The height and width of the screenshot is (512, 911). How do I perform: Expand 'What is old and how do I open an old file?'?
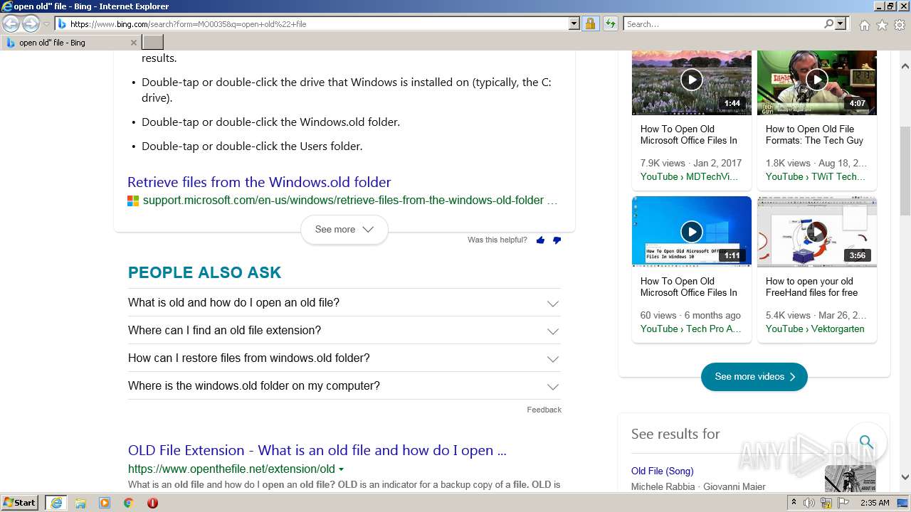[344, 303]
